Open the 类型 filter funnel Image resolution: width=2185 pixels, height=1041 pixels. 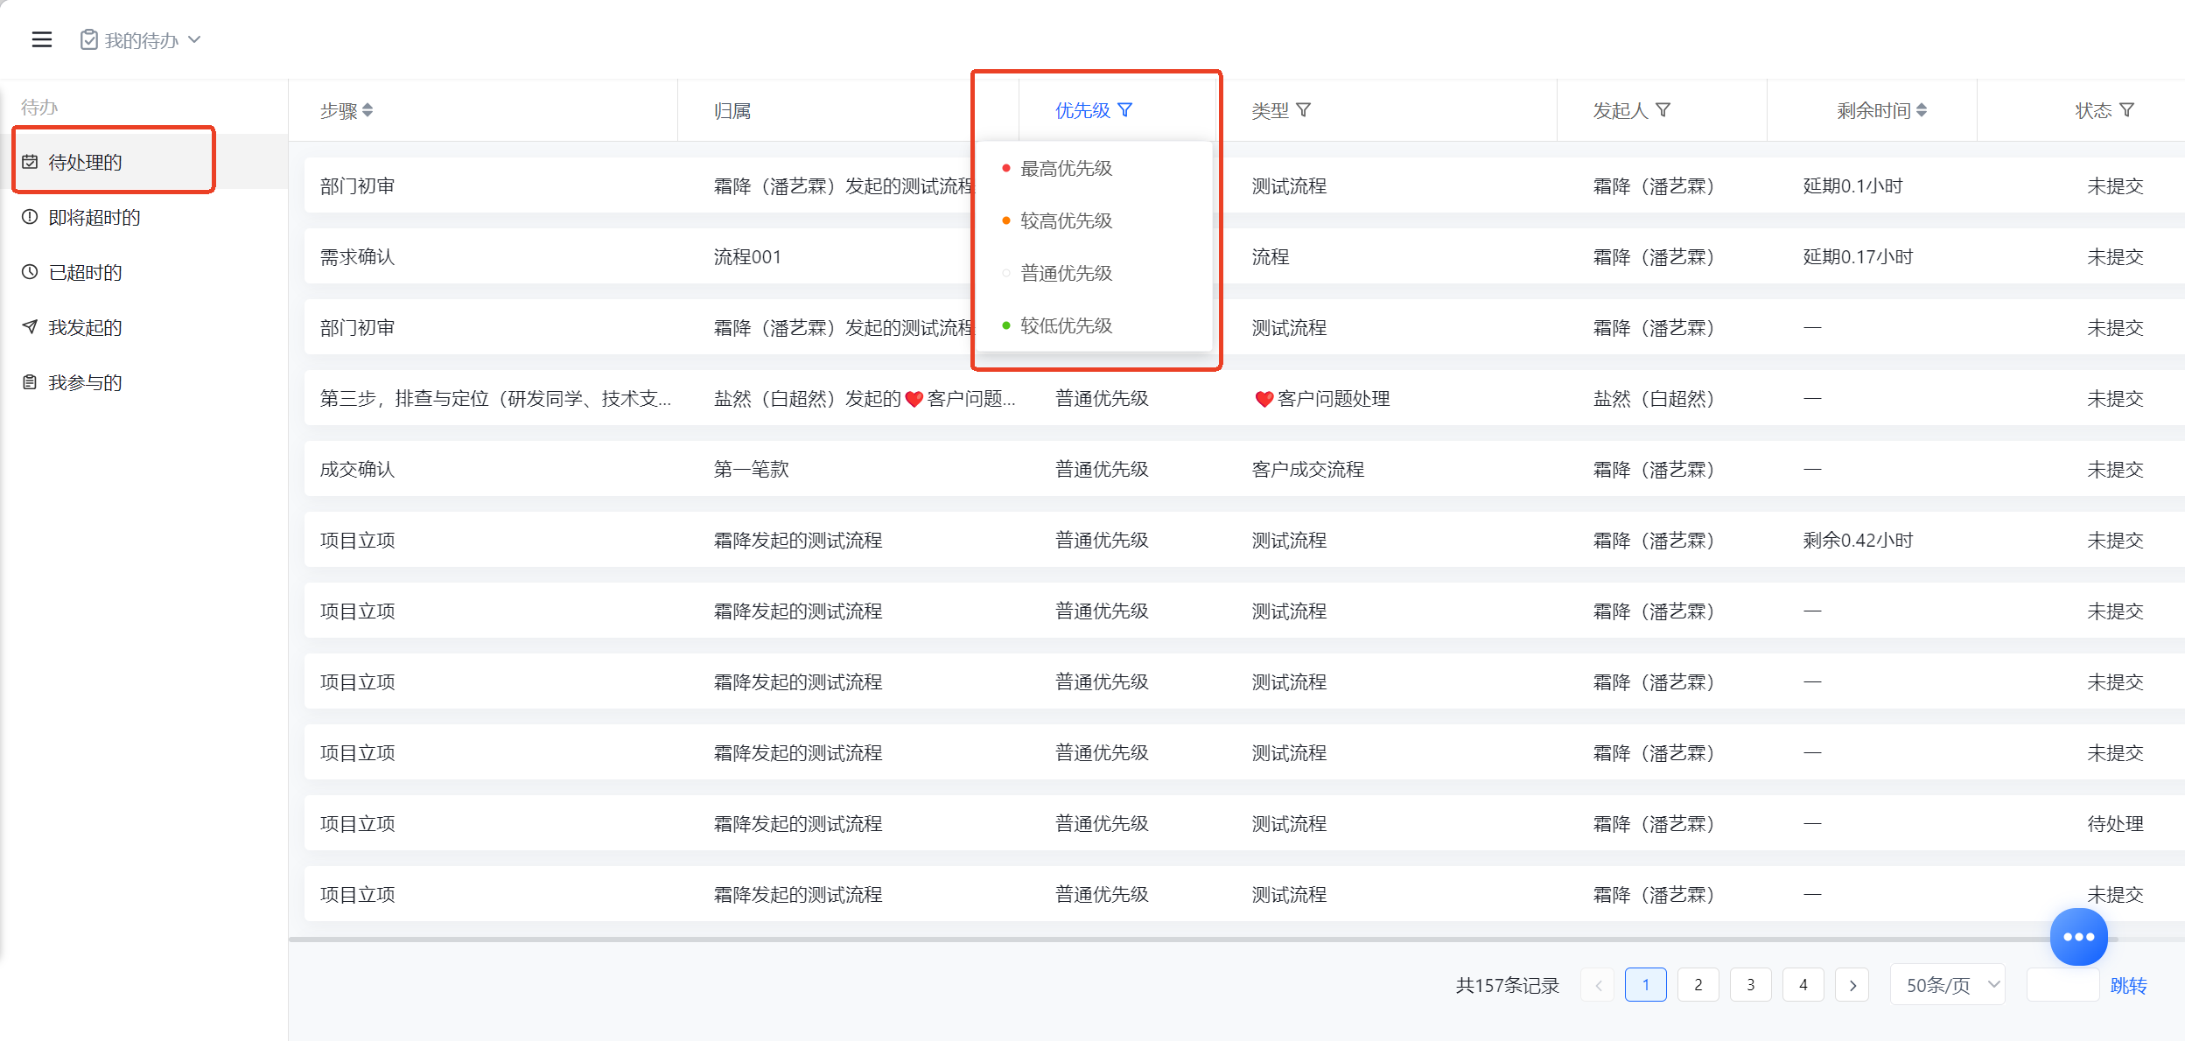[1304, 110]
